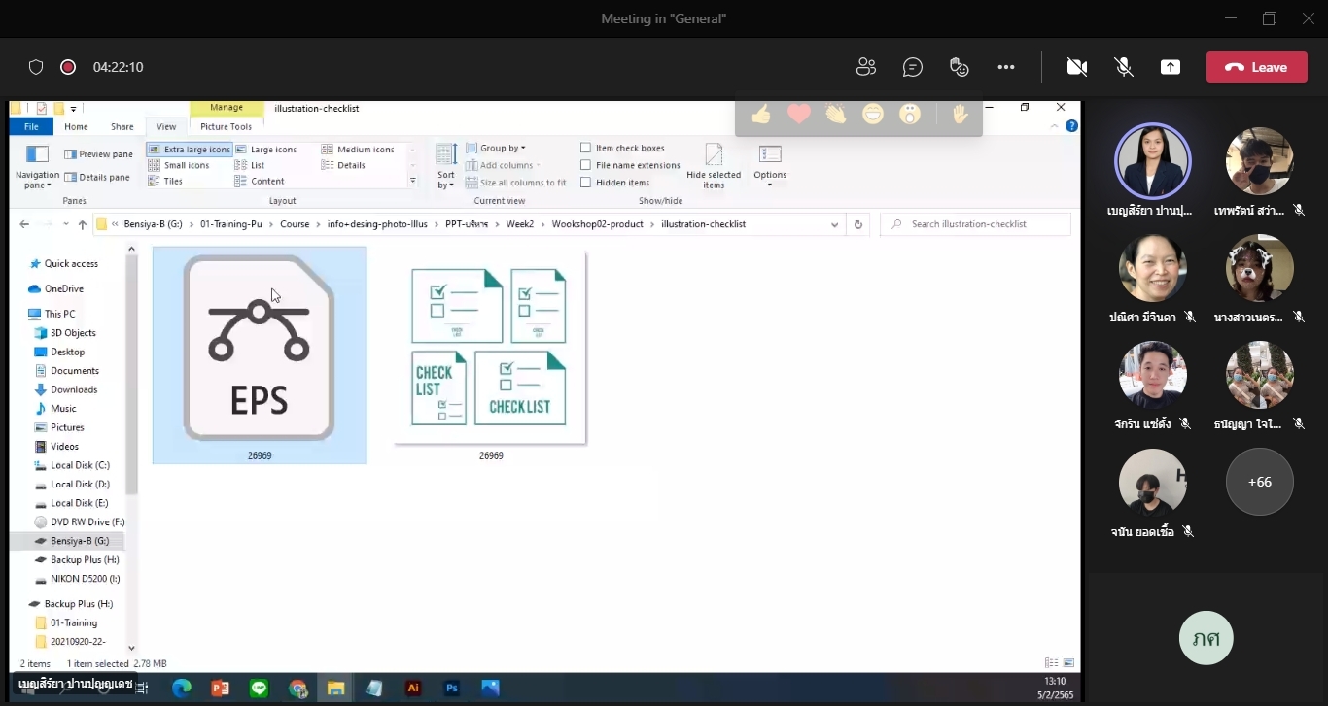Viewport: 1328px width, 706px height.
Task: Send thumbs up reaction
Action: (761, 115)
